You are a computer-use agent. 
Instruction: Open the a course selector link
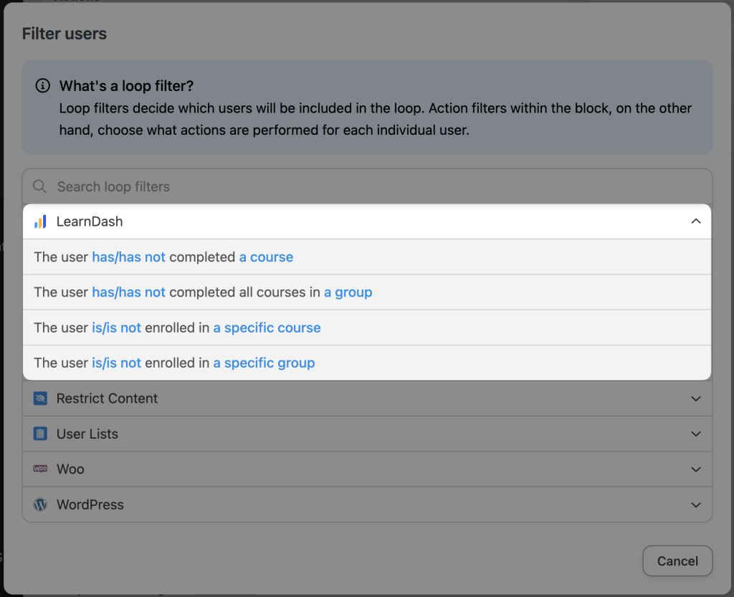[266, 257]
